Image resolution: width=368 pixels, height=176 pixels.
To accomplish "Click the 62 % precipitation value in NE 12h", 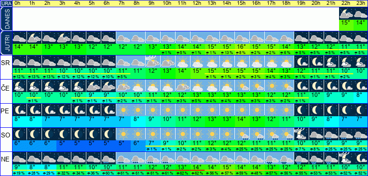I will (197, 174).
